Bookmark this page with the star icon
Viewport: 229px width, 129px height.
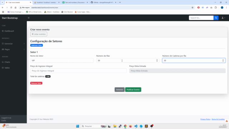[x=193, y=8]
